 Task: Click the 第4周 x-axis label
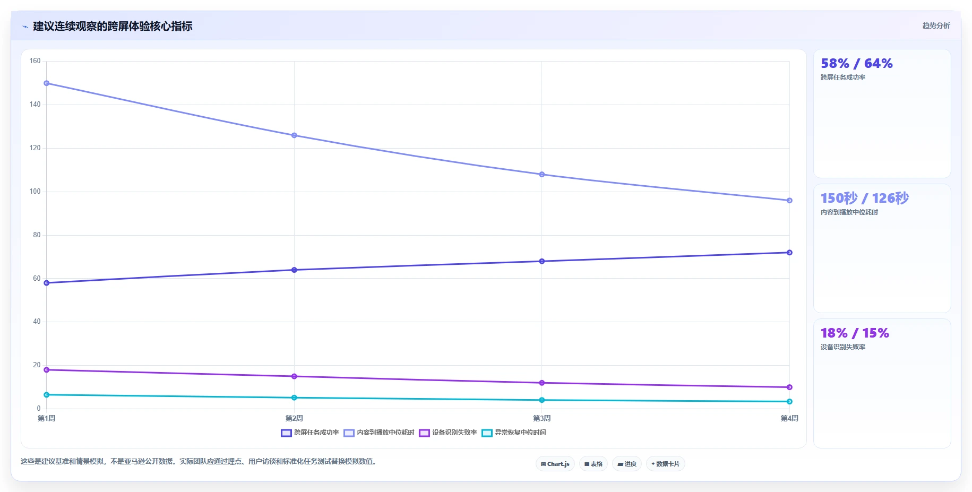click(789, 418)
